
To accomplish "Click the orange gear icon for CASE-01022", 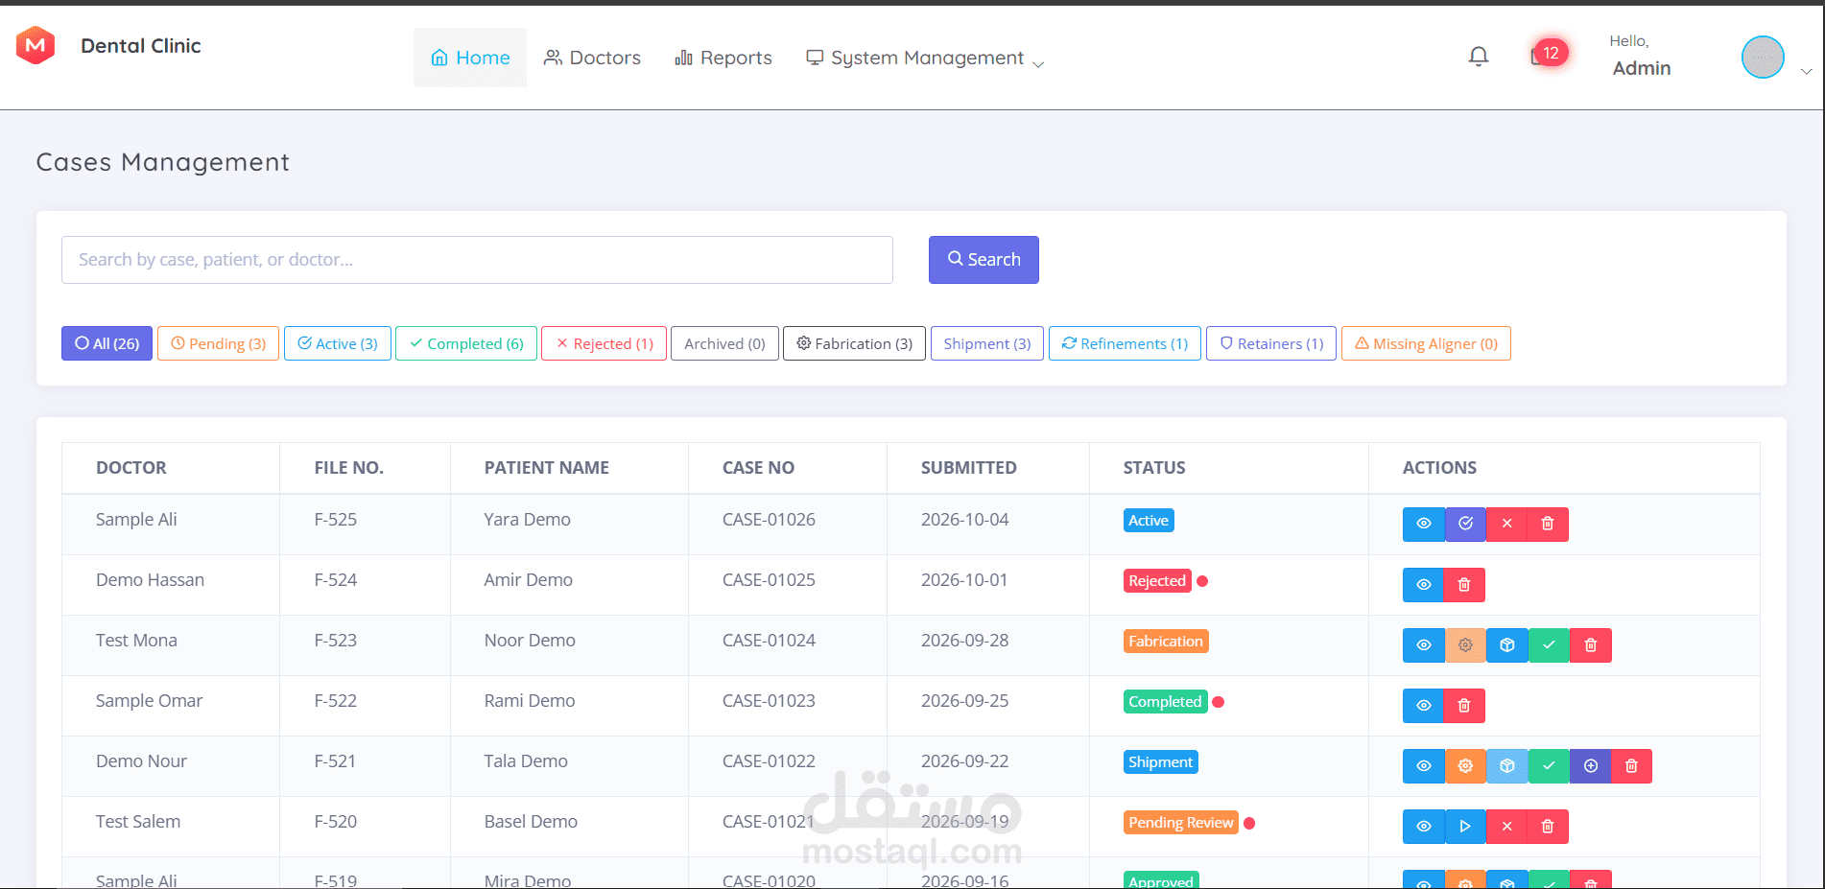I will [x=1465, y=765].
